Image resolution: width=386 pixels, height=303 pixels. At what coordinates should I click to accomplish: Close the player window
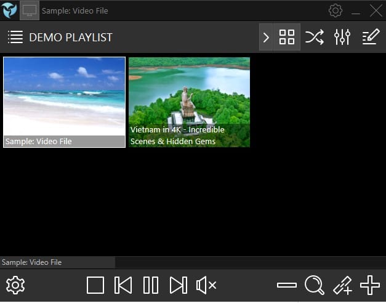click(x=376, y=10)
